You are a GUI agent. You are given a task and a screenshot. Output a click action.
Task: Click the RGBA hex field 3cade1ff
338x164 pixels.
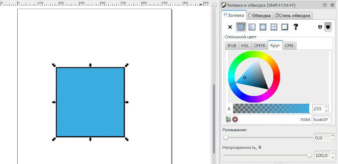coord(322,120)
